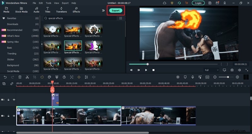Image resolution: width=252 pixels, height=134 pixels.
Task: Click the preview progress slider
Action: tap(173, 64)
